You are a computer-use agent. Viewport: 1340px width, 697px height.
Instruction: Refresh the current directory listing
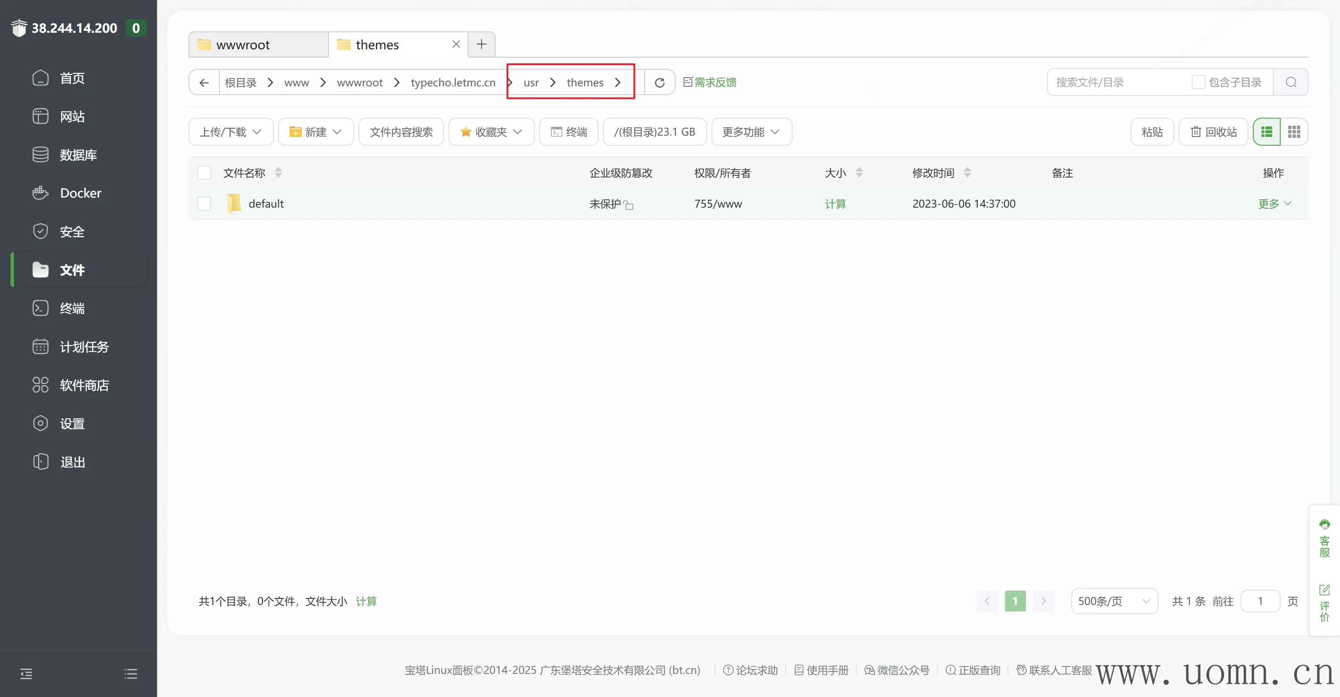coord(659,82)
